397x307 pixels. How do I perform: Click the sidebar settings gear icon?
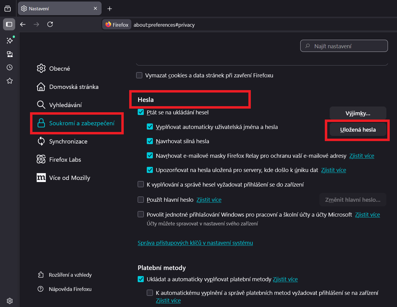(x=10, y=301)
